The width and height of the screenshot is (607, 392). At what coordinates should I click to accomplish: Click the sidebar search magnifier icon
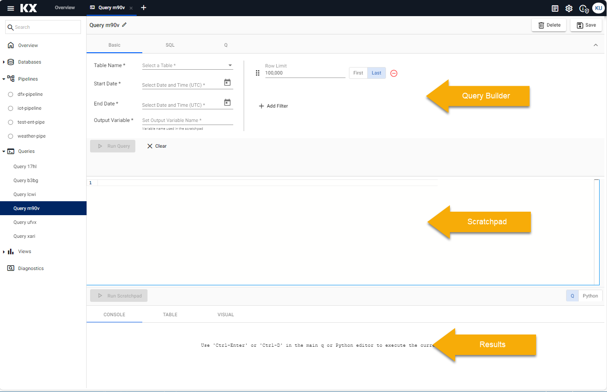click(x=11, y=27)
